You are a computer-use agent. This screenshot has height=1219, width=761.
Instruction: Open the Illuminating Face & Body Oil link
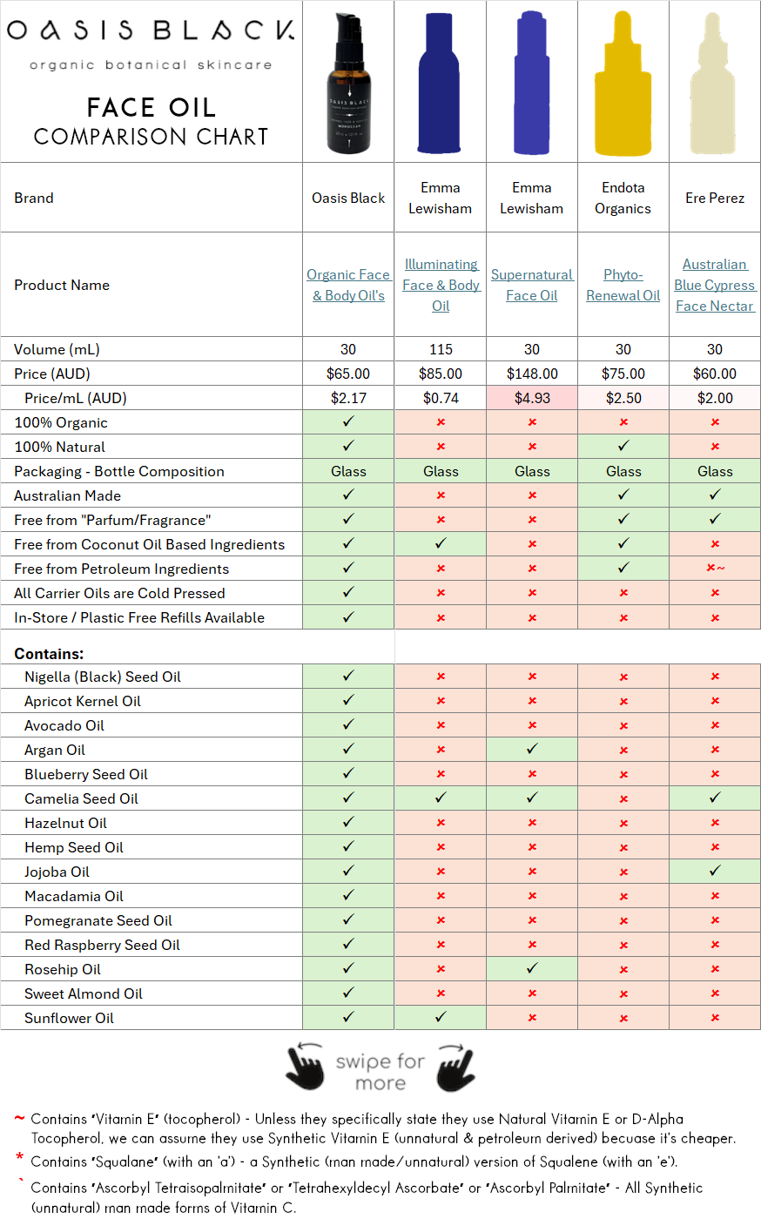(x=441, y=285)
